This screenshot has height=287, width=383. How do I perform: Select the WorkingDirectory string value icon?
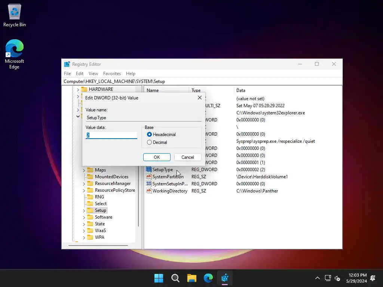(149, 191)
